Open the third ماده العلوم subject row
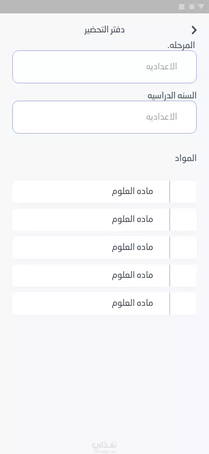 coord(105,247)
